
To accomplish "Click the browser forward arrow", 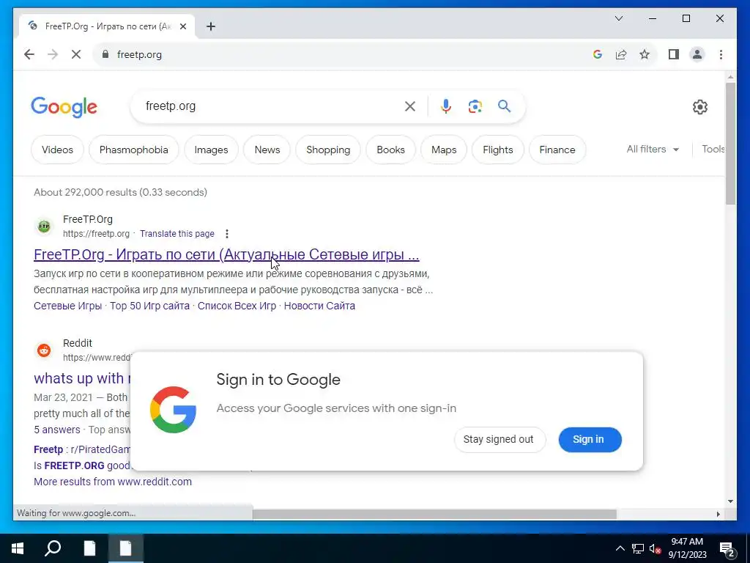I will pyautogui.click(x=53, y=54).
